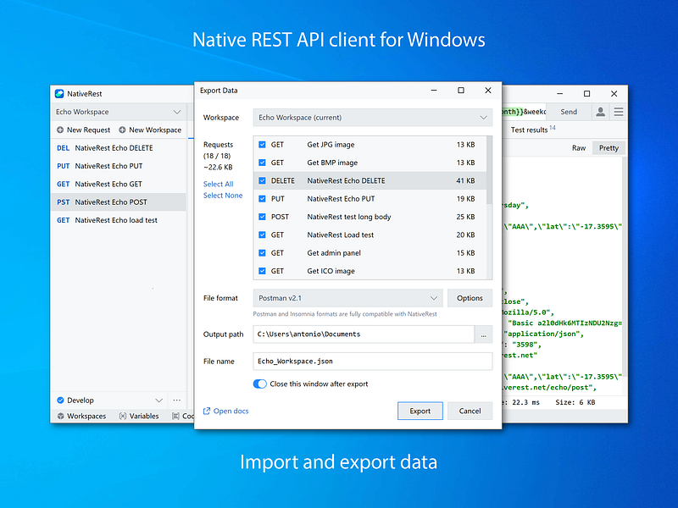
Task: Click the NativeRest app logo icon
Action: tap(59, 94)
